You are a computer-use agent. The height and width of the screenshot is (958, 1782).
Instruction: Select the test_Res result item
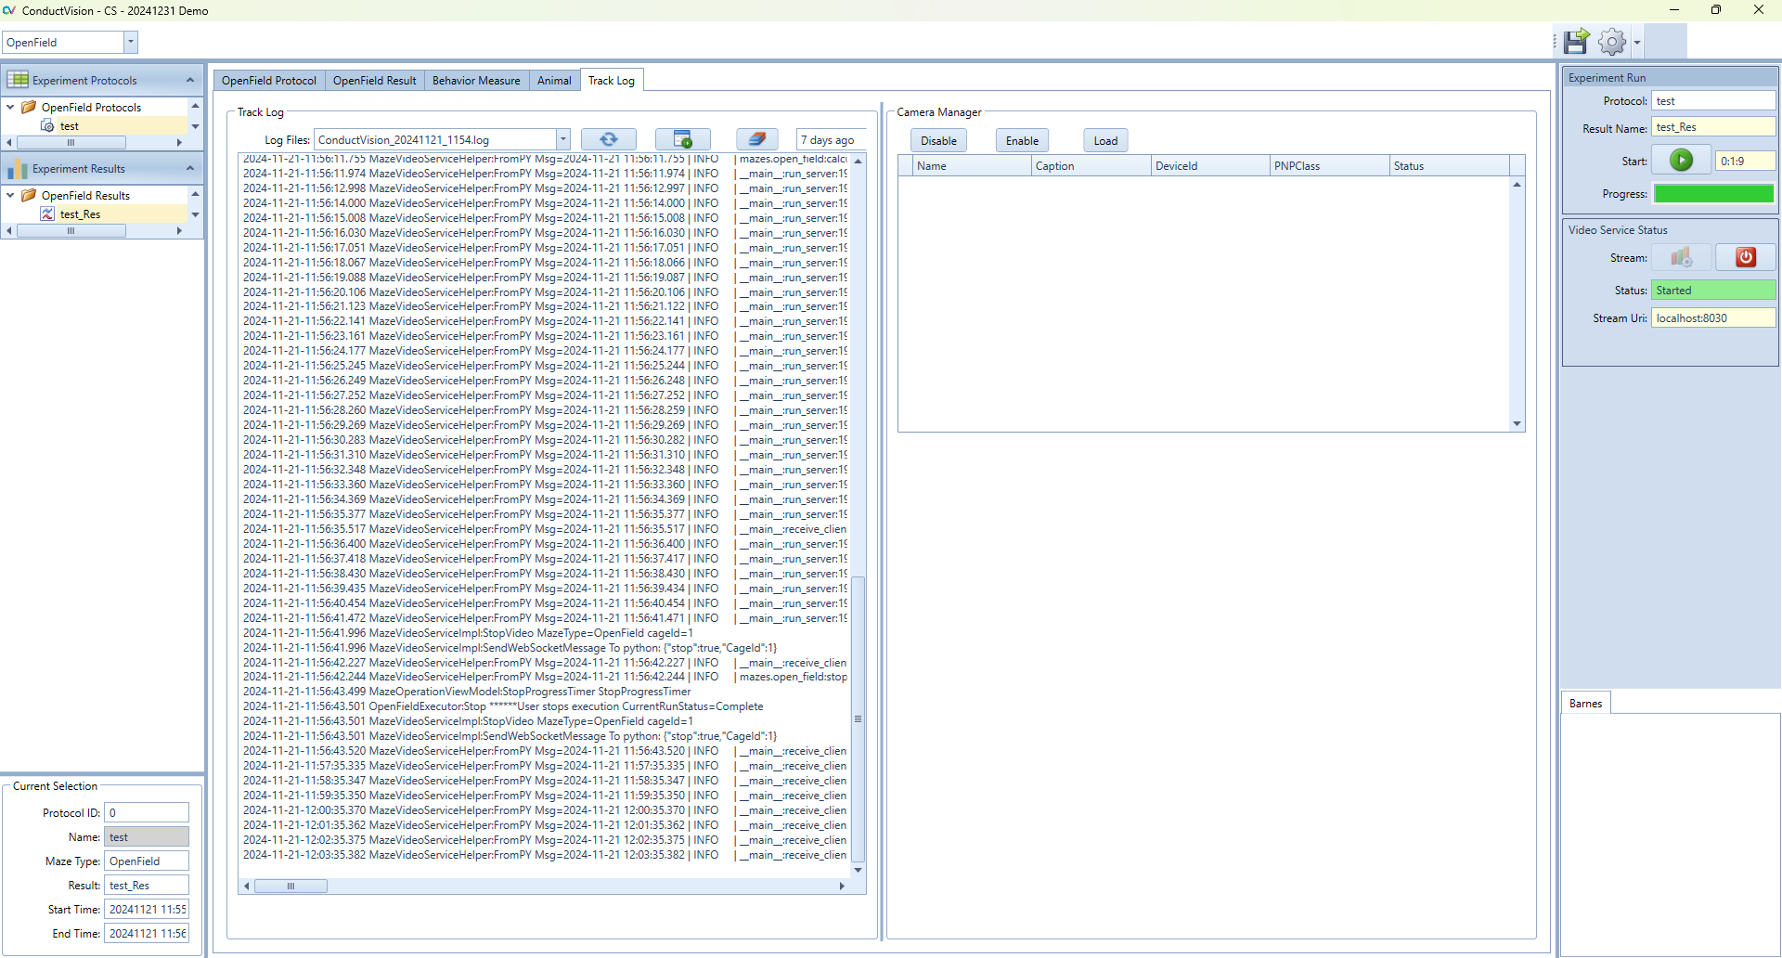pyautogui.click(x=80, y=214)
